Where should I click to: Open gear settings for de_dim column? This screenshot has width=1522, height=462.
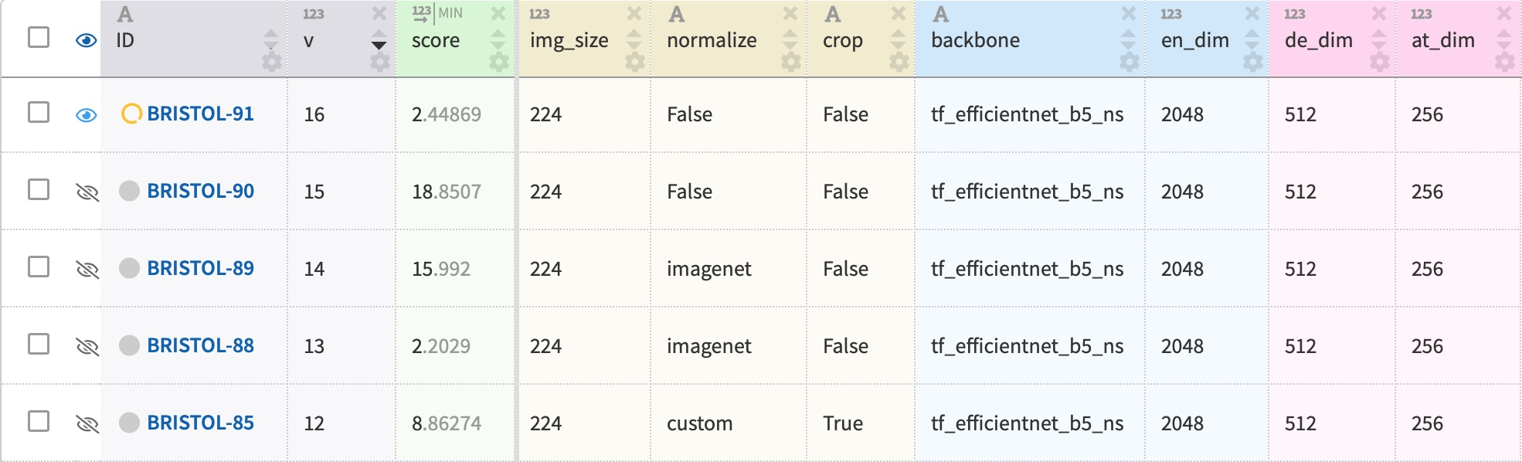pos(1379,62)
